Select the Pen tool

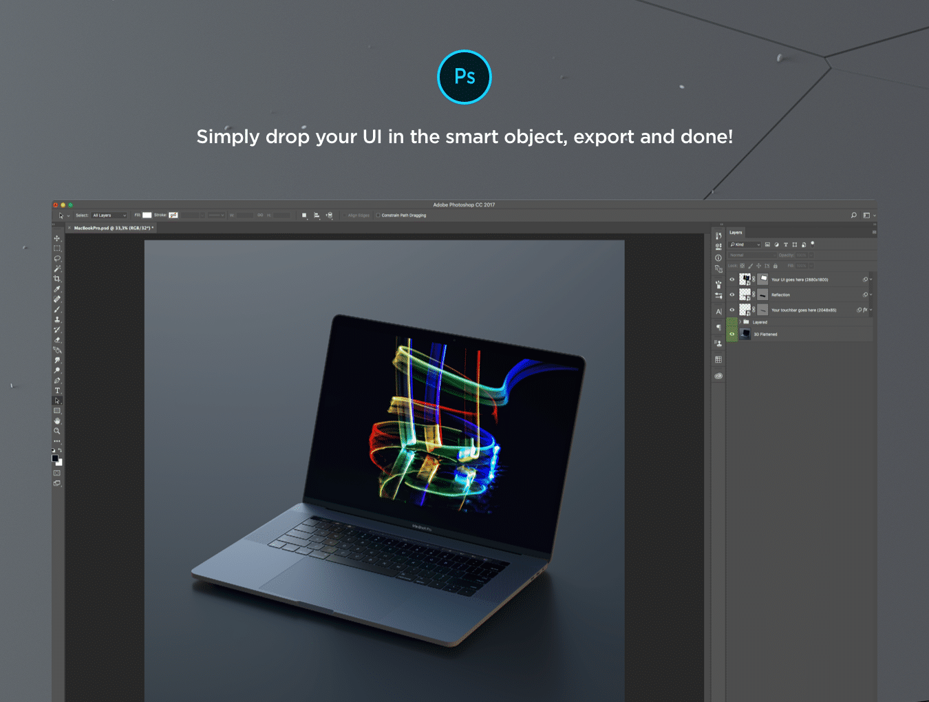pyautogui.click(x=57, y=381)
